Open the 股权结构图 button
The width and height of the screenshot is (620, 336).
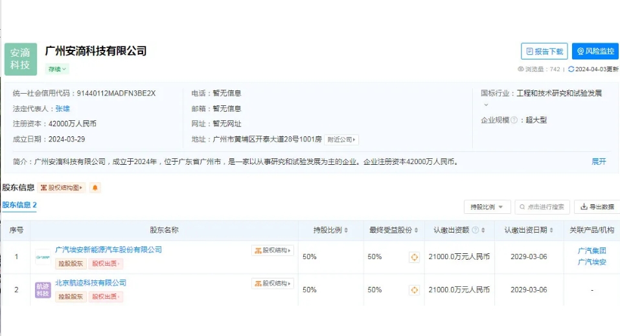[x=62, y=188]
